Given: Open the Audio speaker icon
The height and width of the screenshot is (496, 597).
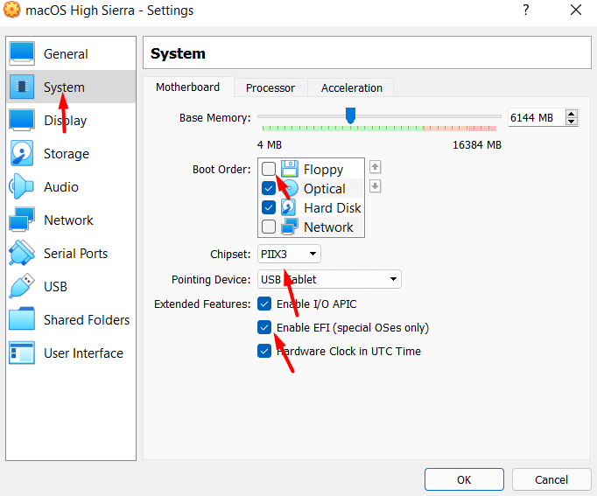Looking at the screenshot, I should [22, 187].
